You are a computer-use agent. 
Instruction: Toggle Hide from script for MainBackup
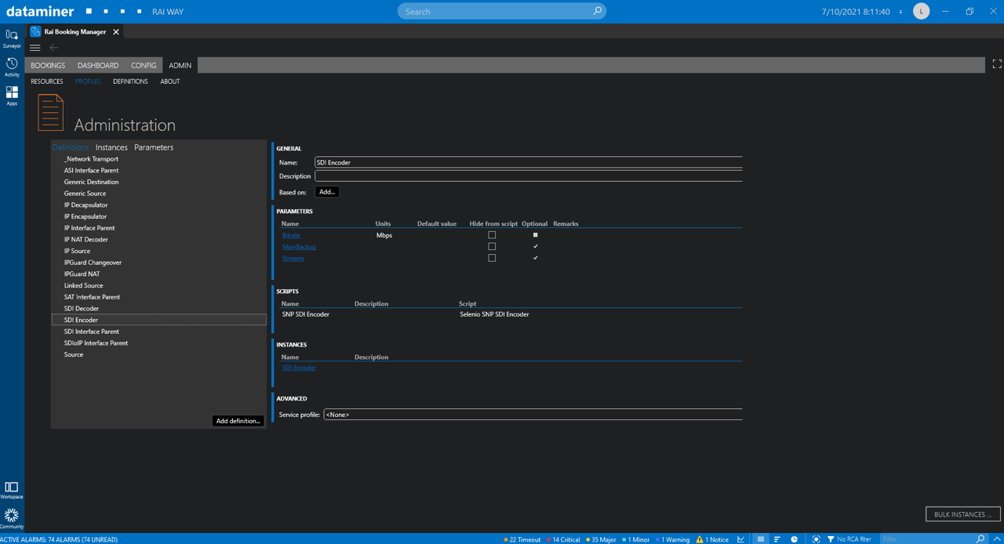coord(492,246)
